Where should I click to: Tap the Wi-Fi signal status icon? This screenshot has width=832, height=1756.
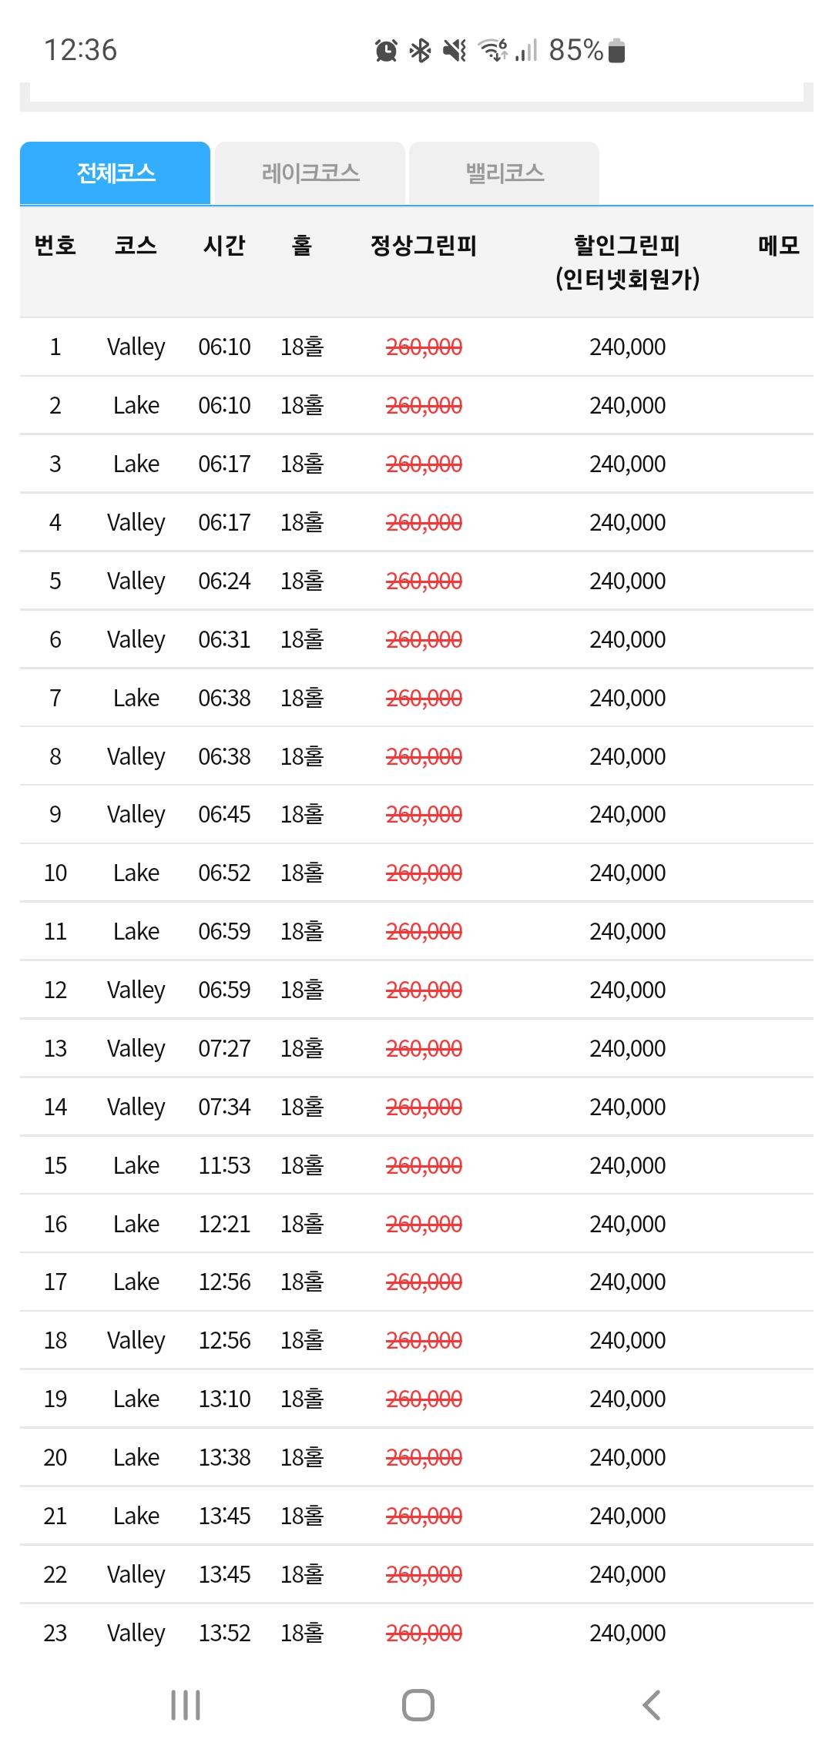tap(492, 51)
